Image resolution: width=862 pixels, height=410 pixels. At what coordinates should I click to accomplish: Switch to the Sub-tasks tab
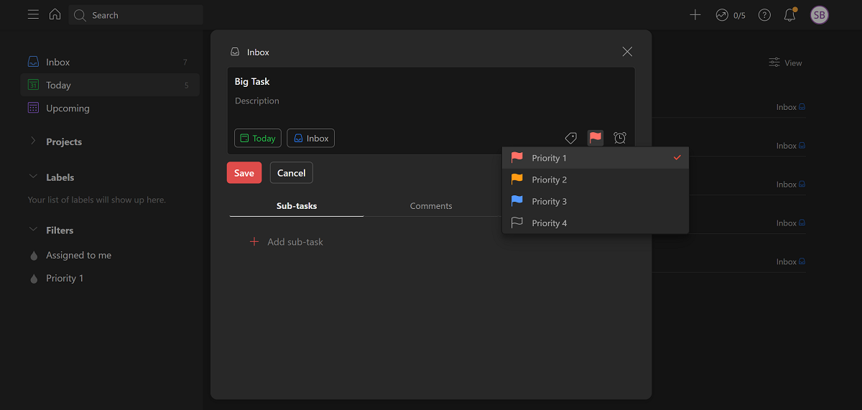(x=297, y=205)
